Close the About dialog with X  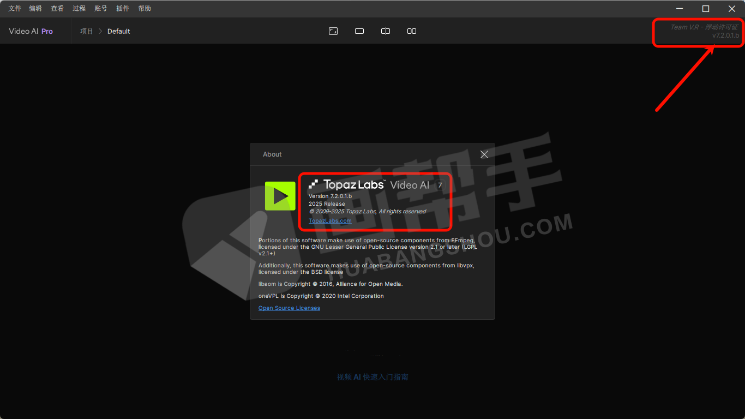coord(484,154)
